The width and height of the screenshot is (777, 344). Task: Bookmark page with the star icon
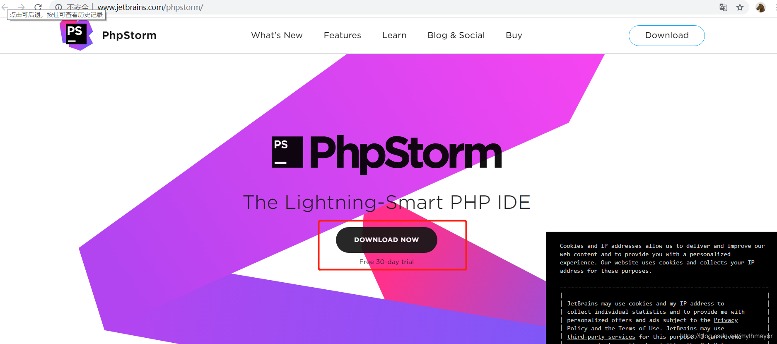[x=740, y=7]
